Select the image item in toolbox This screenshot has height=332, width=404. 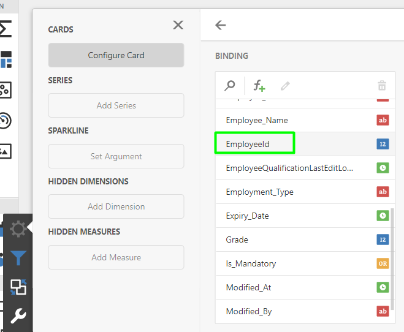click(6, 151)
